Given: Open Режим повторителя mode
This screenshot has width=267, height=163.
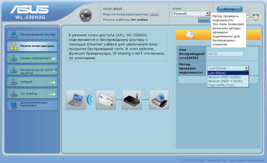Looking at the screenshot, I should coord(32,58).
